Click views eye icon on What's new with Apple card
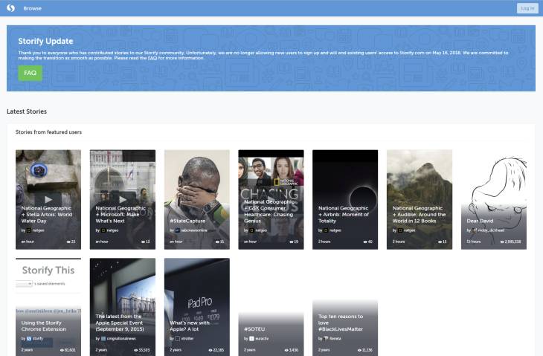This screenshot has height=356, width=543. coord(211,350)
